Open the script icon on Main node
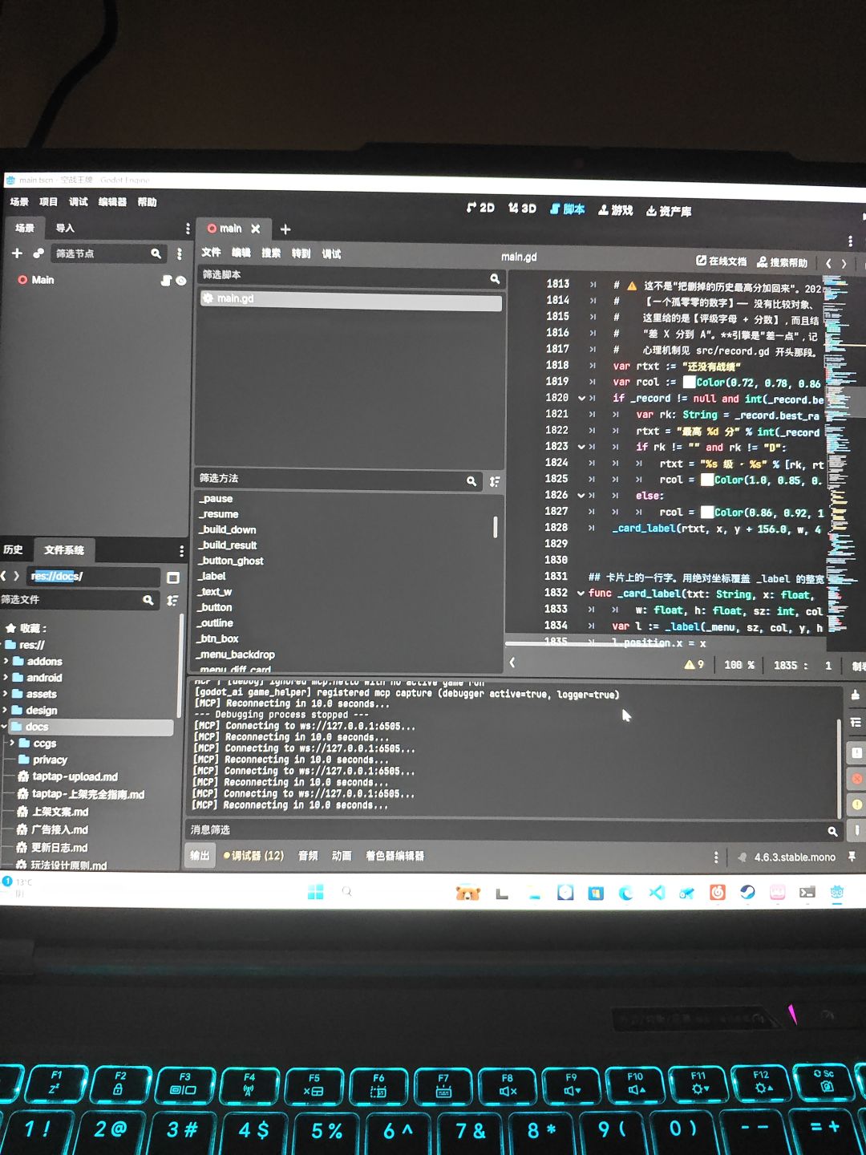The image size is (866, 1155). [x=166, y=280]
